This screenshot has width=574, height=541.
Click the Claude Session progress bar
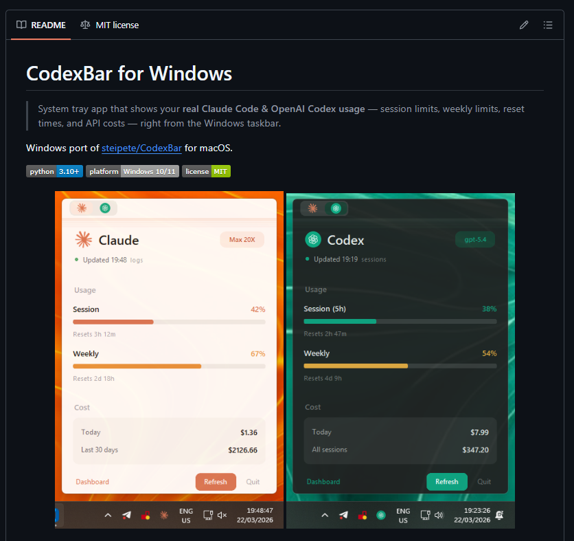[169, 322]
